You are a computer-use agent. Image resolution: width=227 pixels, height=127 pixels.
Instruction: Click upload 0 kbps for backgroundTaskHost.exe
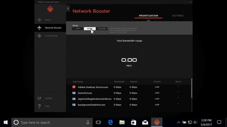pos(133,105)
